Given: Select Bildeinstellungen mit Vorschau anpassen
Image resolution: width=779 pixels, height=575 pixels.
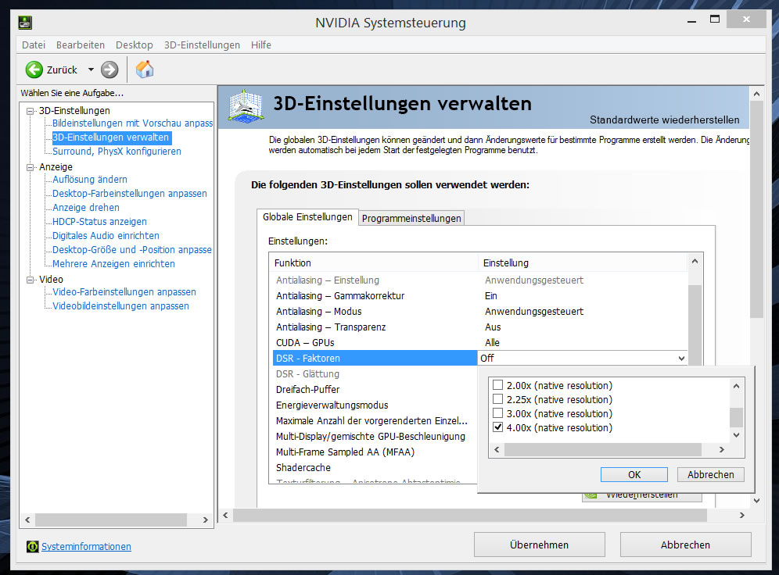Looking at the screenshot, I should point(132,123).
